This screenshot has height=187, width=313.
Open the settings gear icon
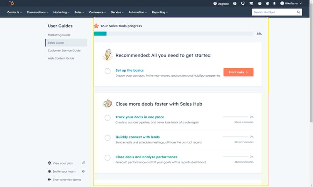click(x=267, y=3)
